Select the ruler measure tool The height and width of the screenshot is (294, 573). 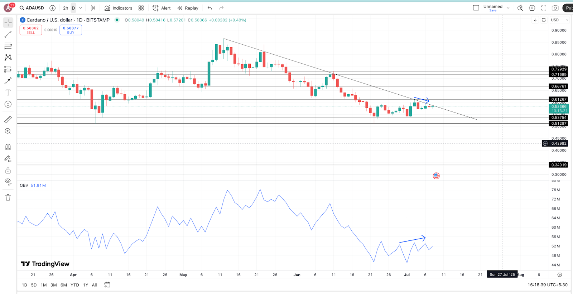pos(8,120)
